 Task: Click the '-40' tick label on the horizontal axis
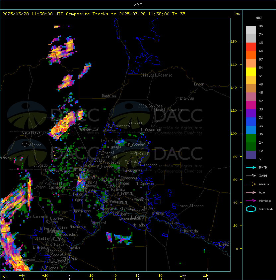tap(22, 276)
